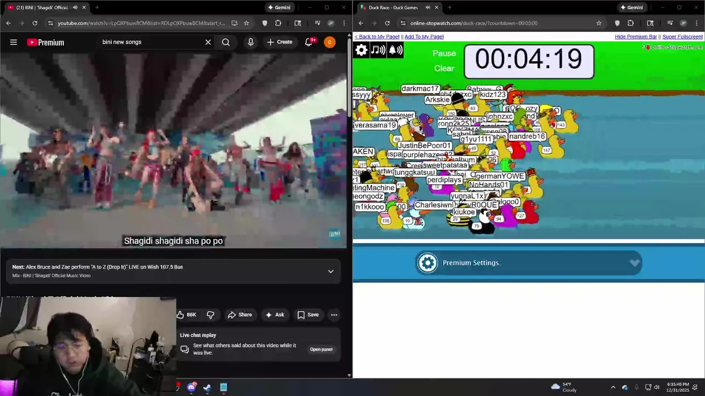
Task: Mute the YouTube tab via speaker icon
Action: pos(75,7)
